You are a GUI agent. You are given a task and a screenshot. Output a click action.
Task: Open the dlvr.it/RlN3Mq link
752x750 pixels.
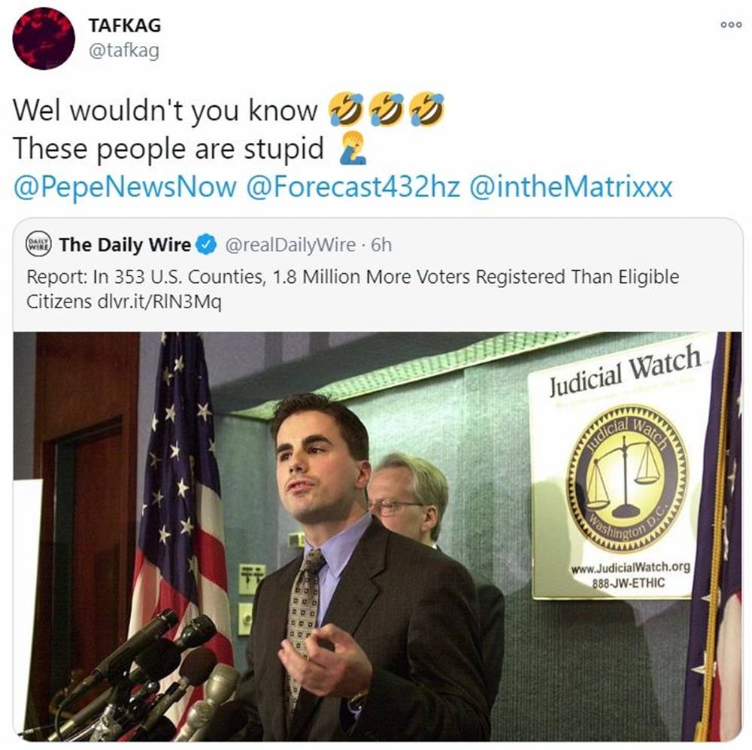pyautogui.click(x=159, y=302)
